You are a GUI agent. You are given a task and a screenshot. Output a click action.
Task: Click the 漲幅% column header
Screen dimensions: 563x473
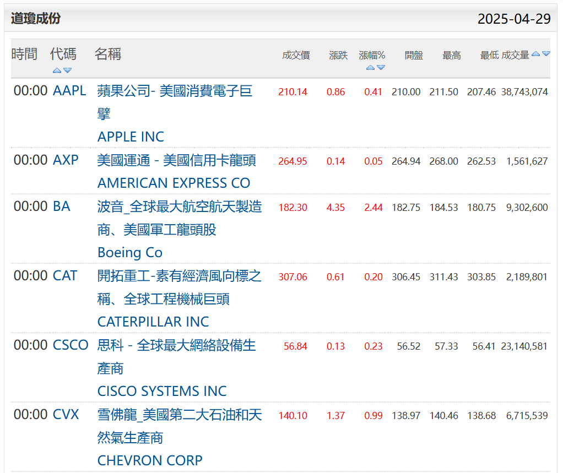coord(372,55)
